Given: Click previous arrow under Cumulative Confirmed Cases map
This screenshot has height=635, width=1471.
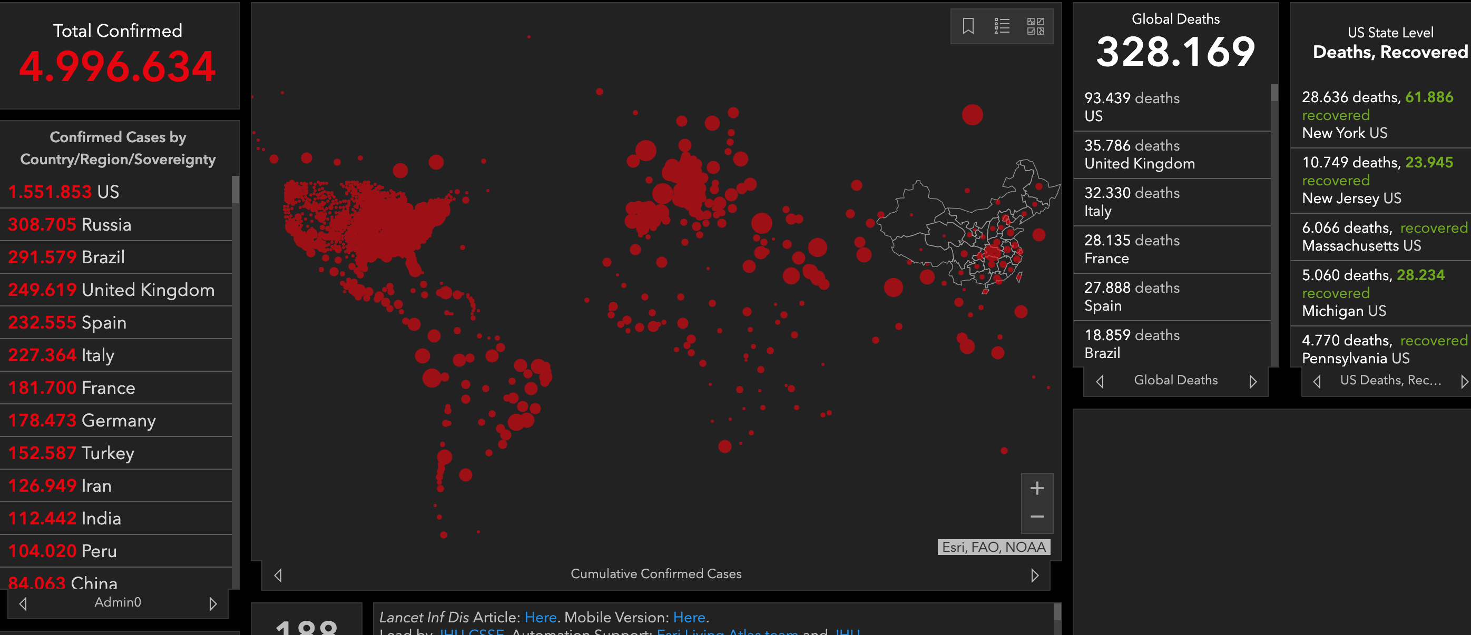Looking at the screenshot, I should (278, 575).
